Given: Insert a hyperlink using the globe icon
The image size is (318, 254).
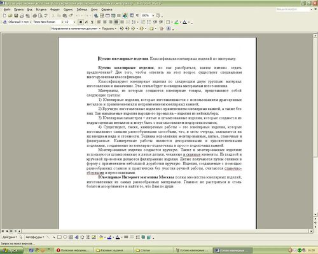Looking at the screenshot, I should pyautogui.click(x=96, y=16).
